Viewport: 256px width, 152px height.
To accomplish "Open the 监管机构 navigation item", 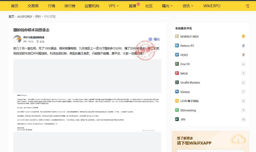I will [x=92, y=6].
